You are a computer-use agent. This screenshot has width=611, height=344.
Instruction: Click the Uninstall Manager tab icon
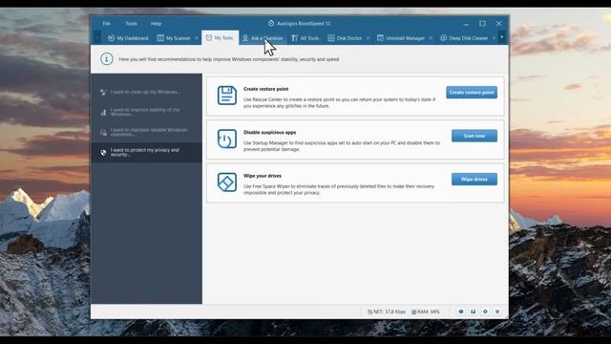coord(380,38)
